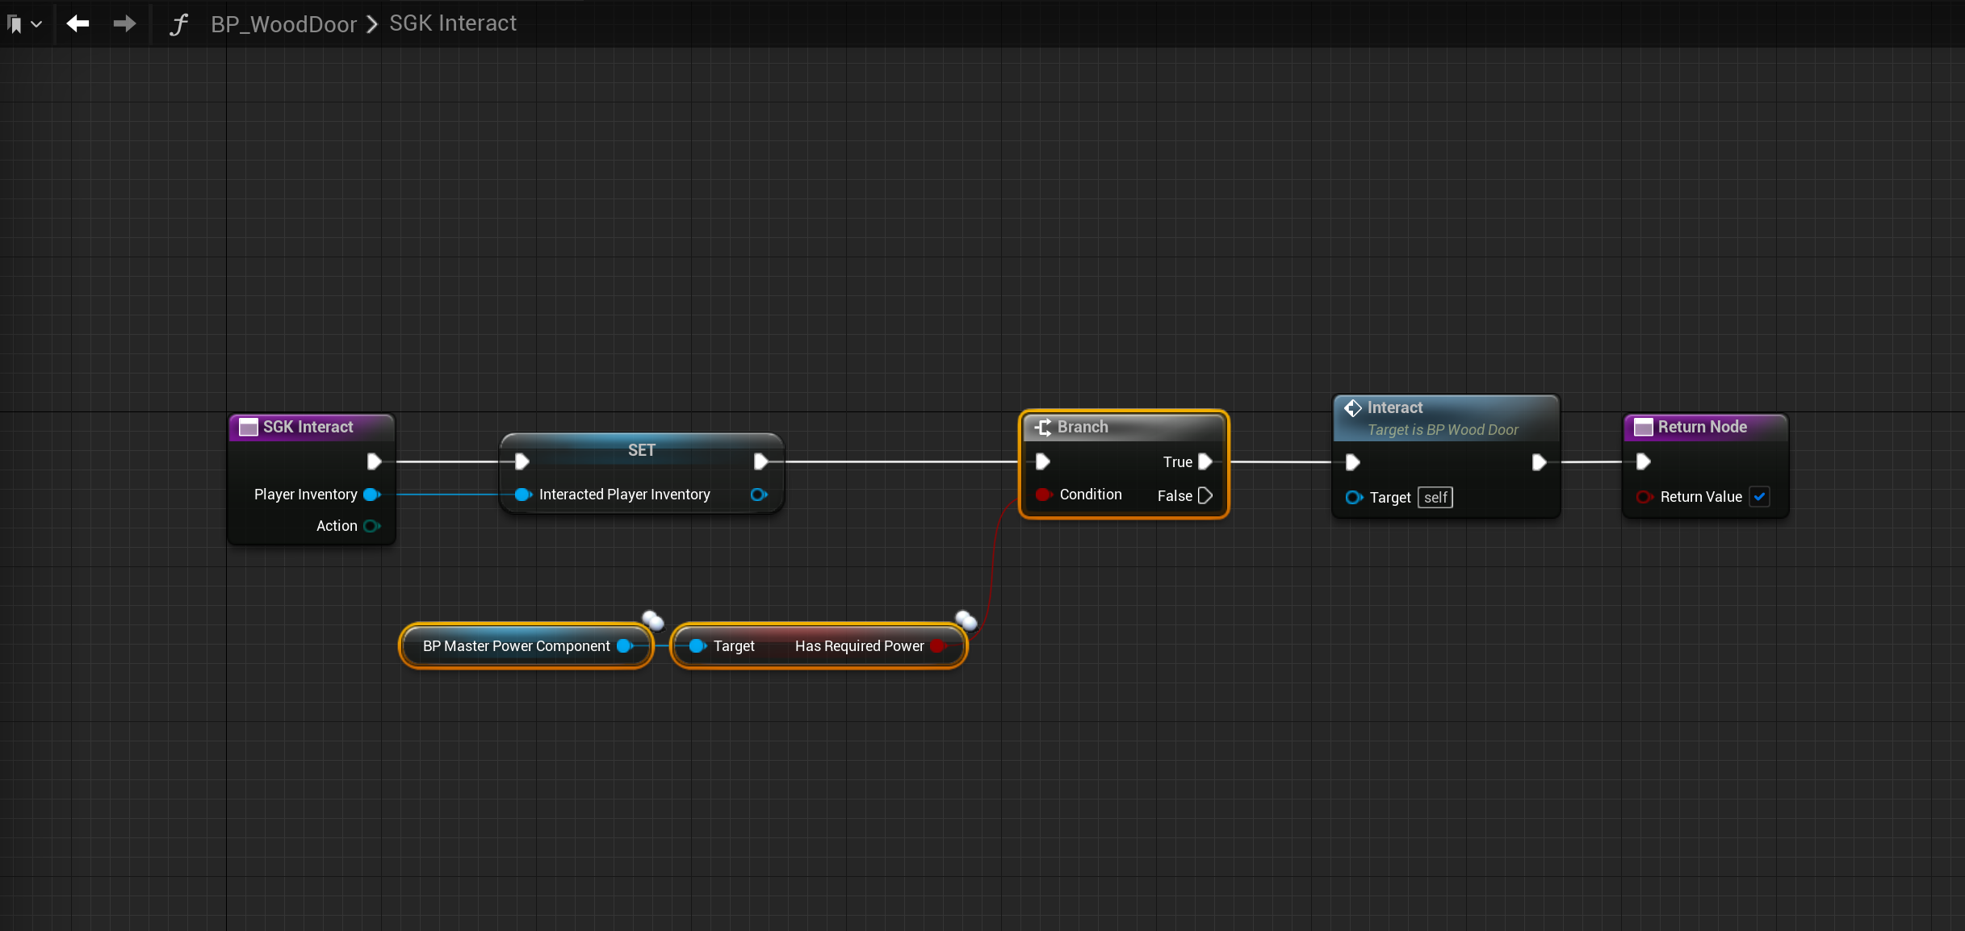1965x931 pixels.
Task: Click the Return Node header icon
Action: (x=1643, y=427)
